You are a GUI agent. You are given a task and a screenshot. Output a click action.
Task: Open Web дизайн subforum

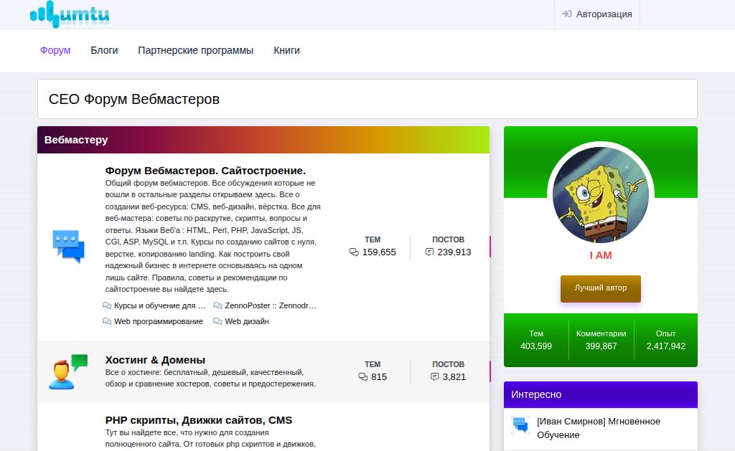pos(247,321)
